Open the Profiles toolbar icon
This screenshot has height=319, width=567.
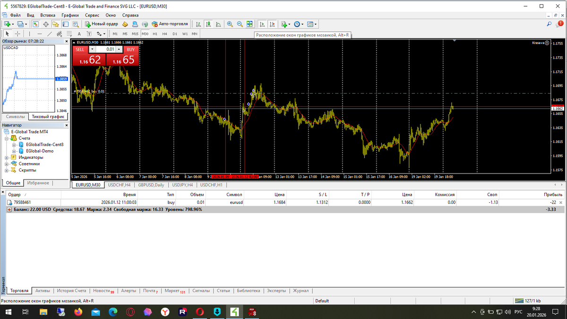tap(20, 24)
